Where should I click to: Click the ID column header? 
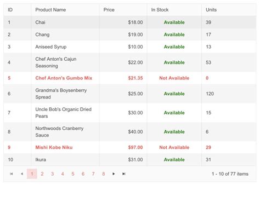pyautogui.click(x=10, y=10)
